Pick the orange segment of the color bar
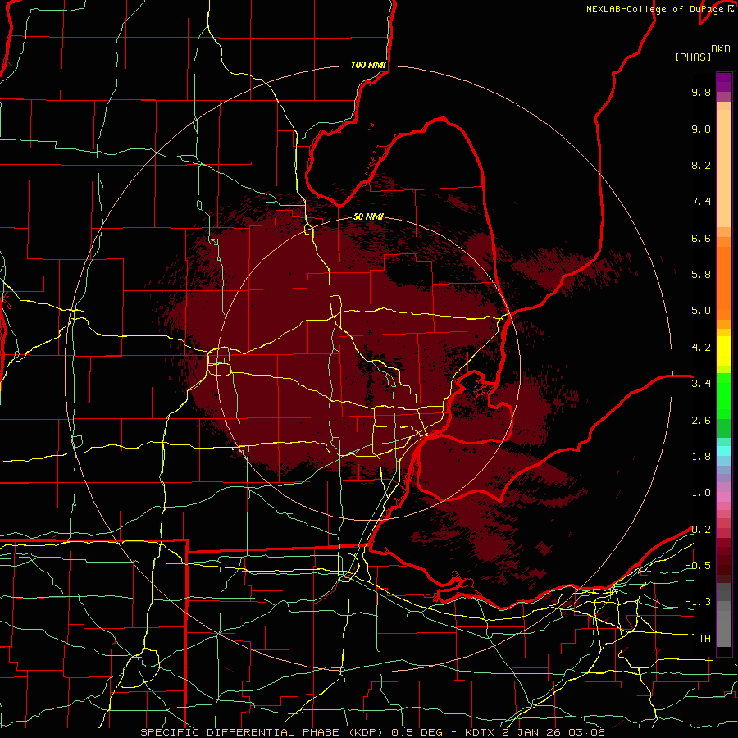This screenshot has height=738, width=738. (724, 283)
